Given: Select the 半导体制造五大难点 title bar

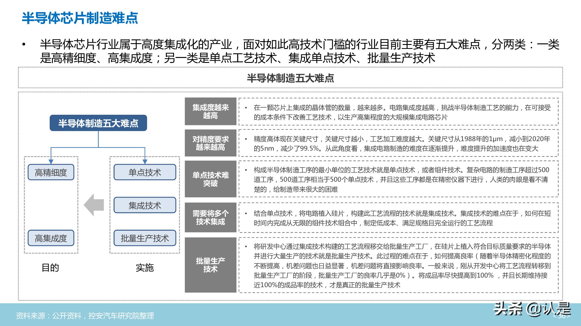Looking at the screenshot, I should coord(290,78).
